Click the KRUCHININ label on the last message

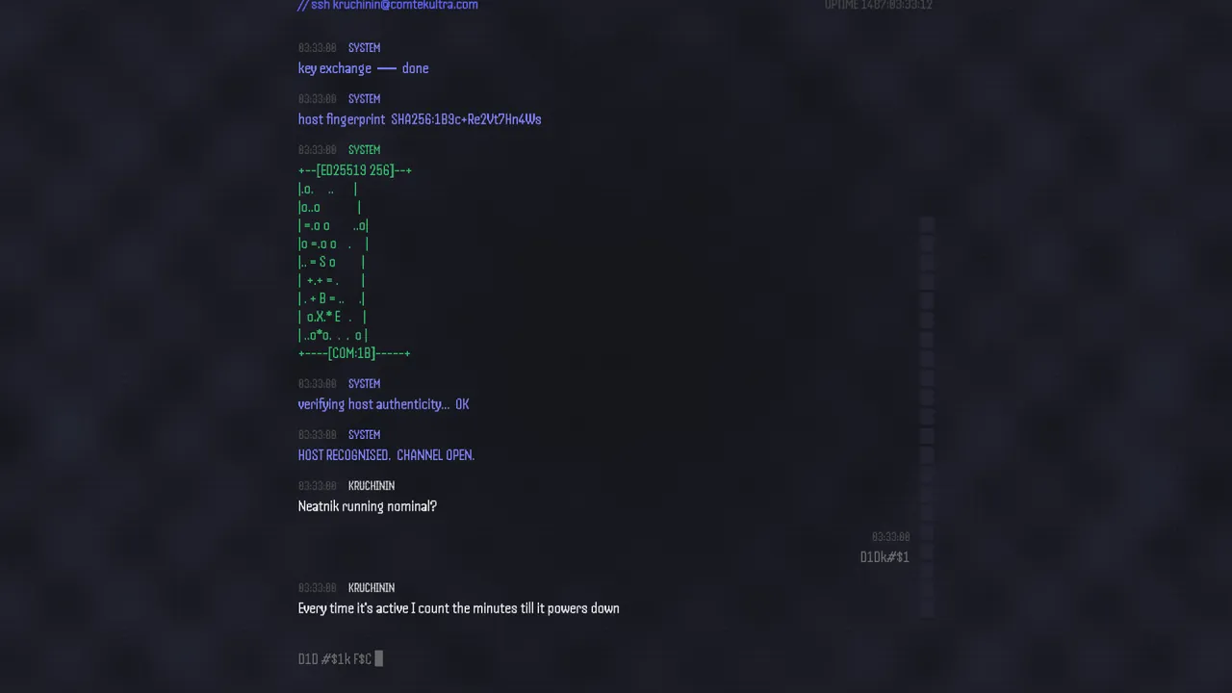[x=372, y=588]
